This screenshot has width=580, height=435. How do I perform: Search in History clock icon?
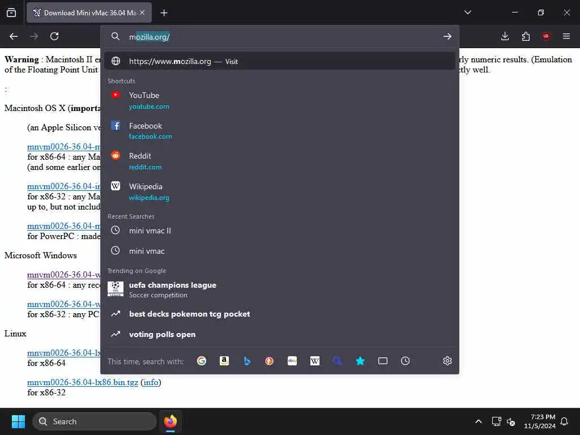click(406, 361)
